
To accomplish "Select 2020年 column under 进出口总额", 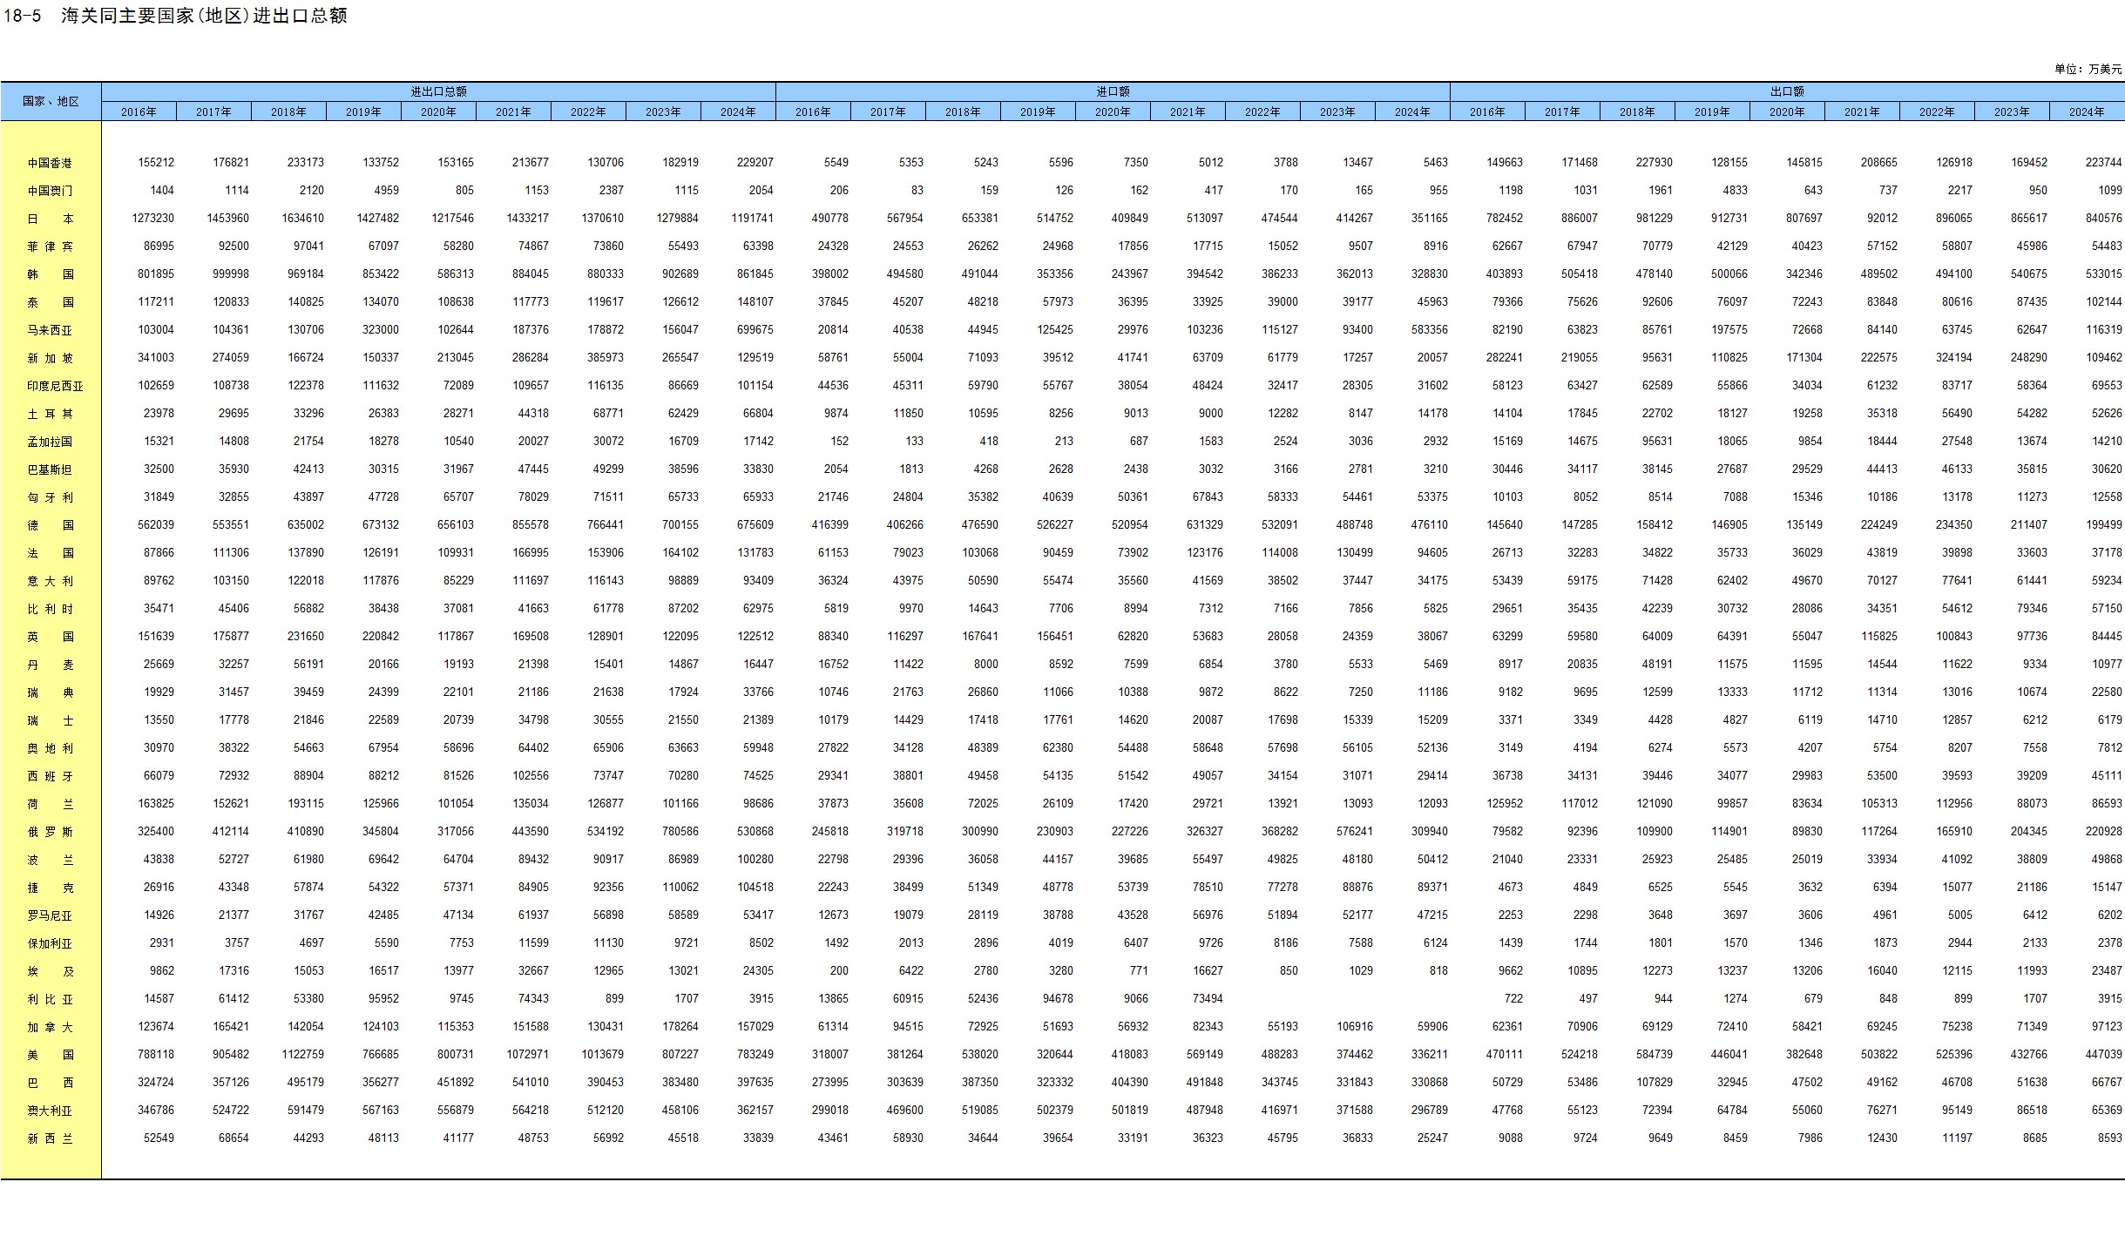I will (438, 111).
